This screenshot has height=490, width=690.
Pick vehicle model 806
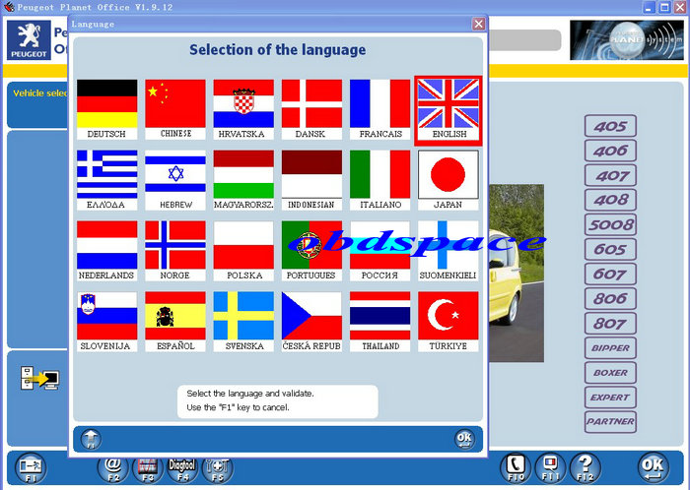click(610, 299)
